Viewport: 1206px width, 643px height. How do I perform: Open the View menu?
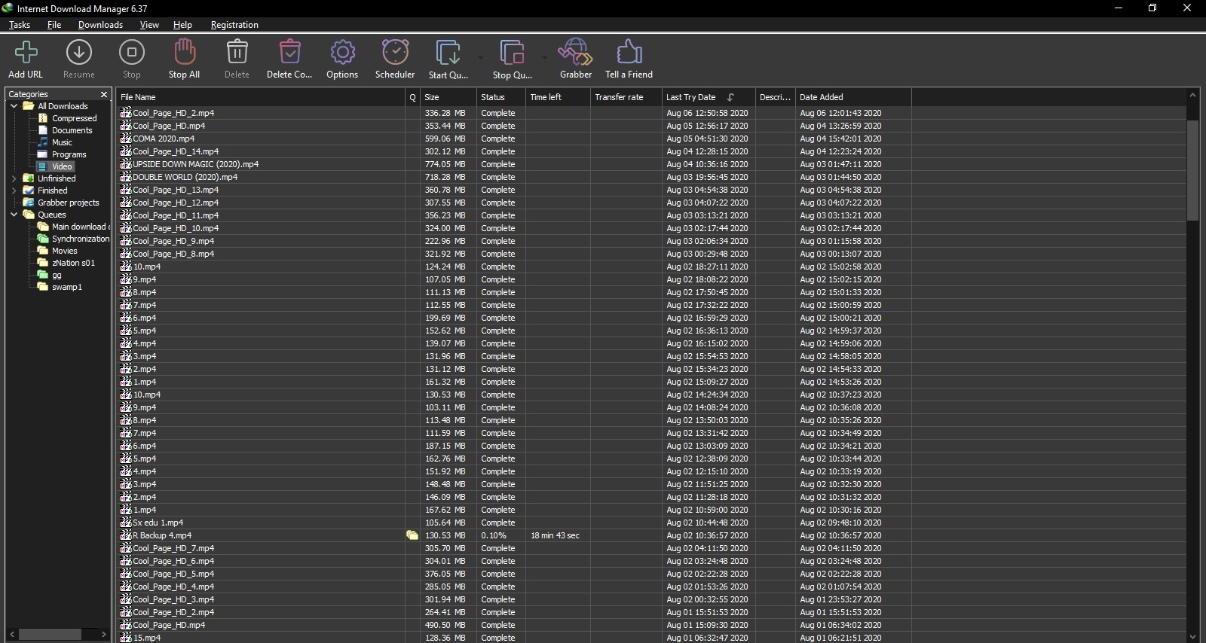click(x=149, y=25)
